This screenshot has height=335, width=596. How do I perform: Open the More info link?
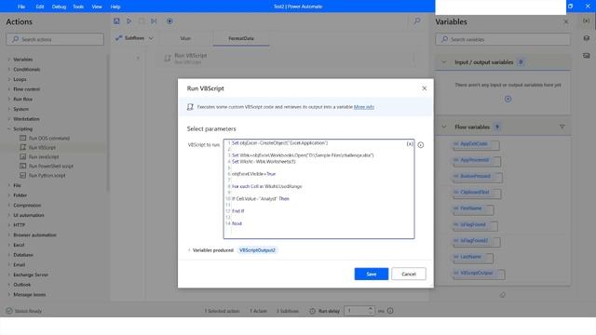click(x=364, y=107)
